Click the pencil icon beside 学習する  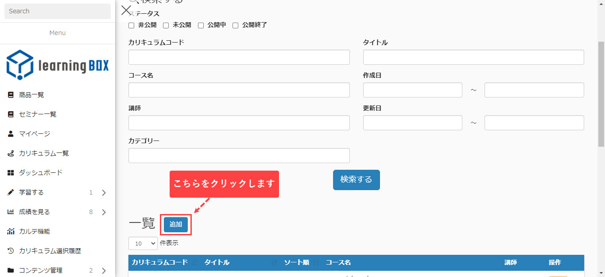click(11, 192)
